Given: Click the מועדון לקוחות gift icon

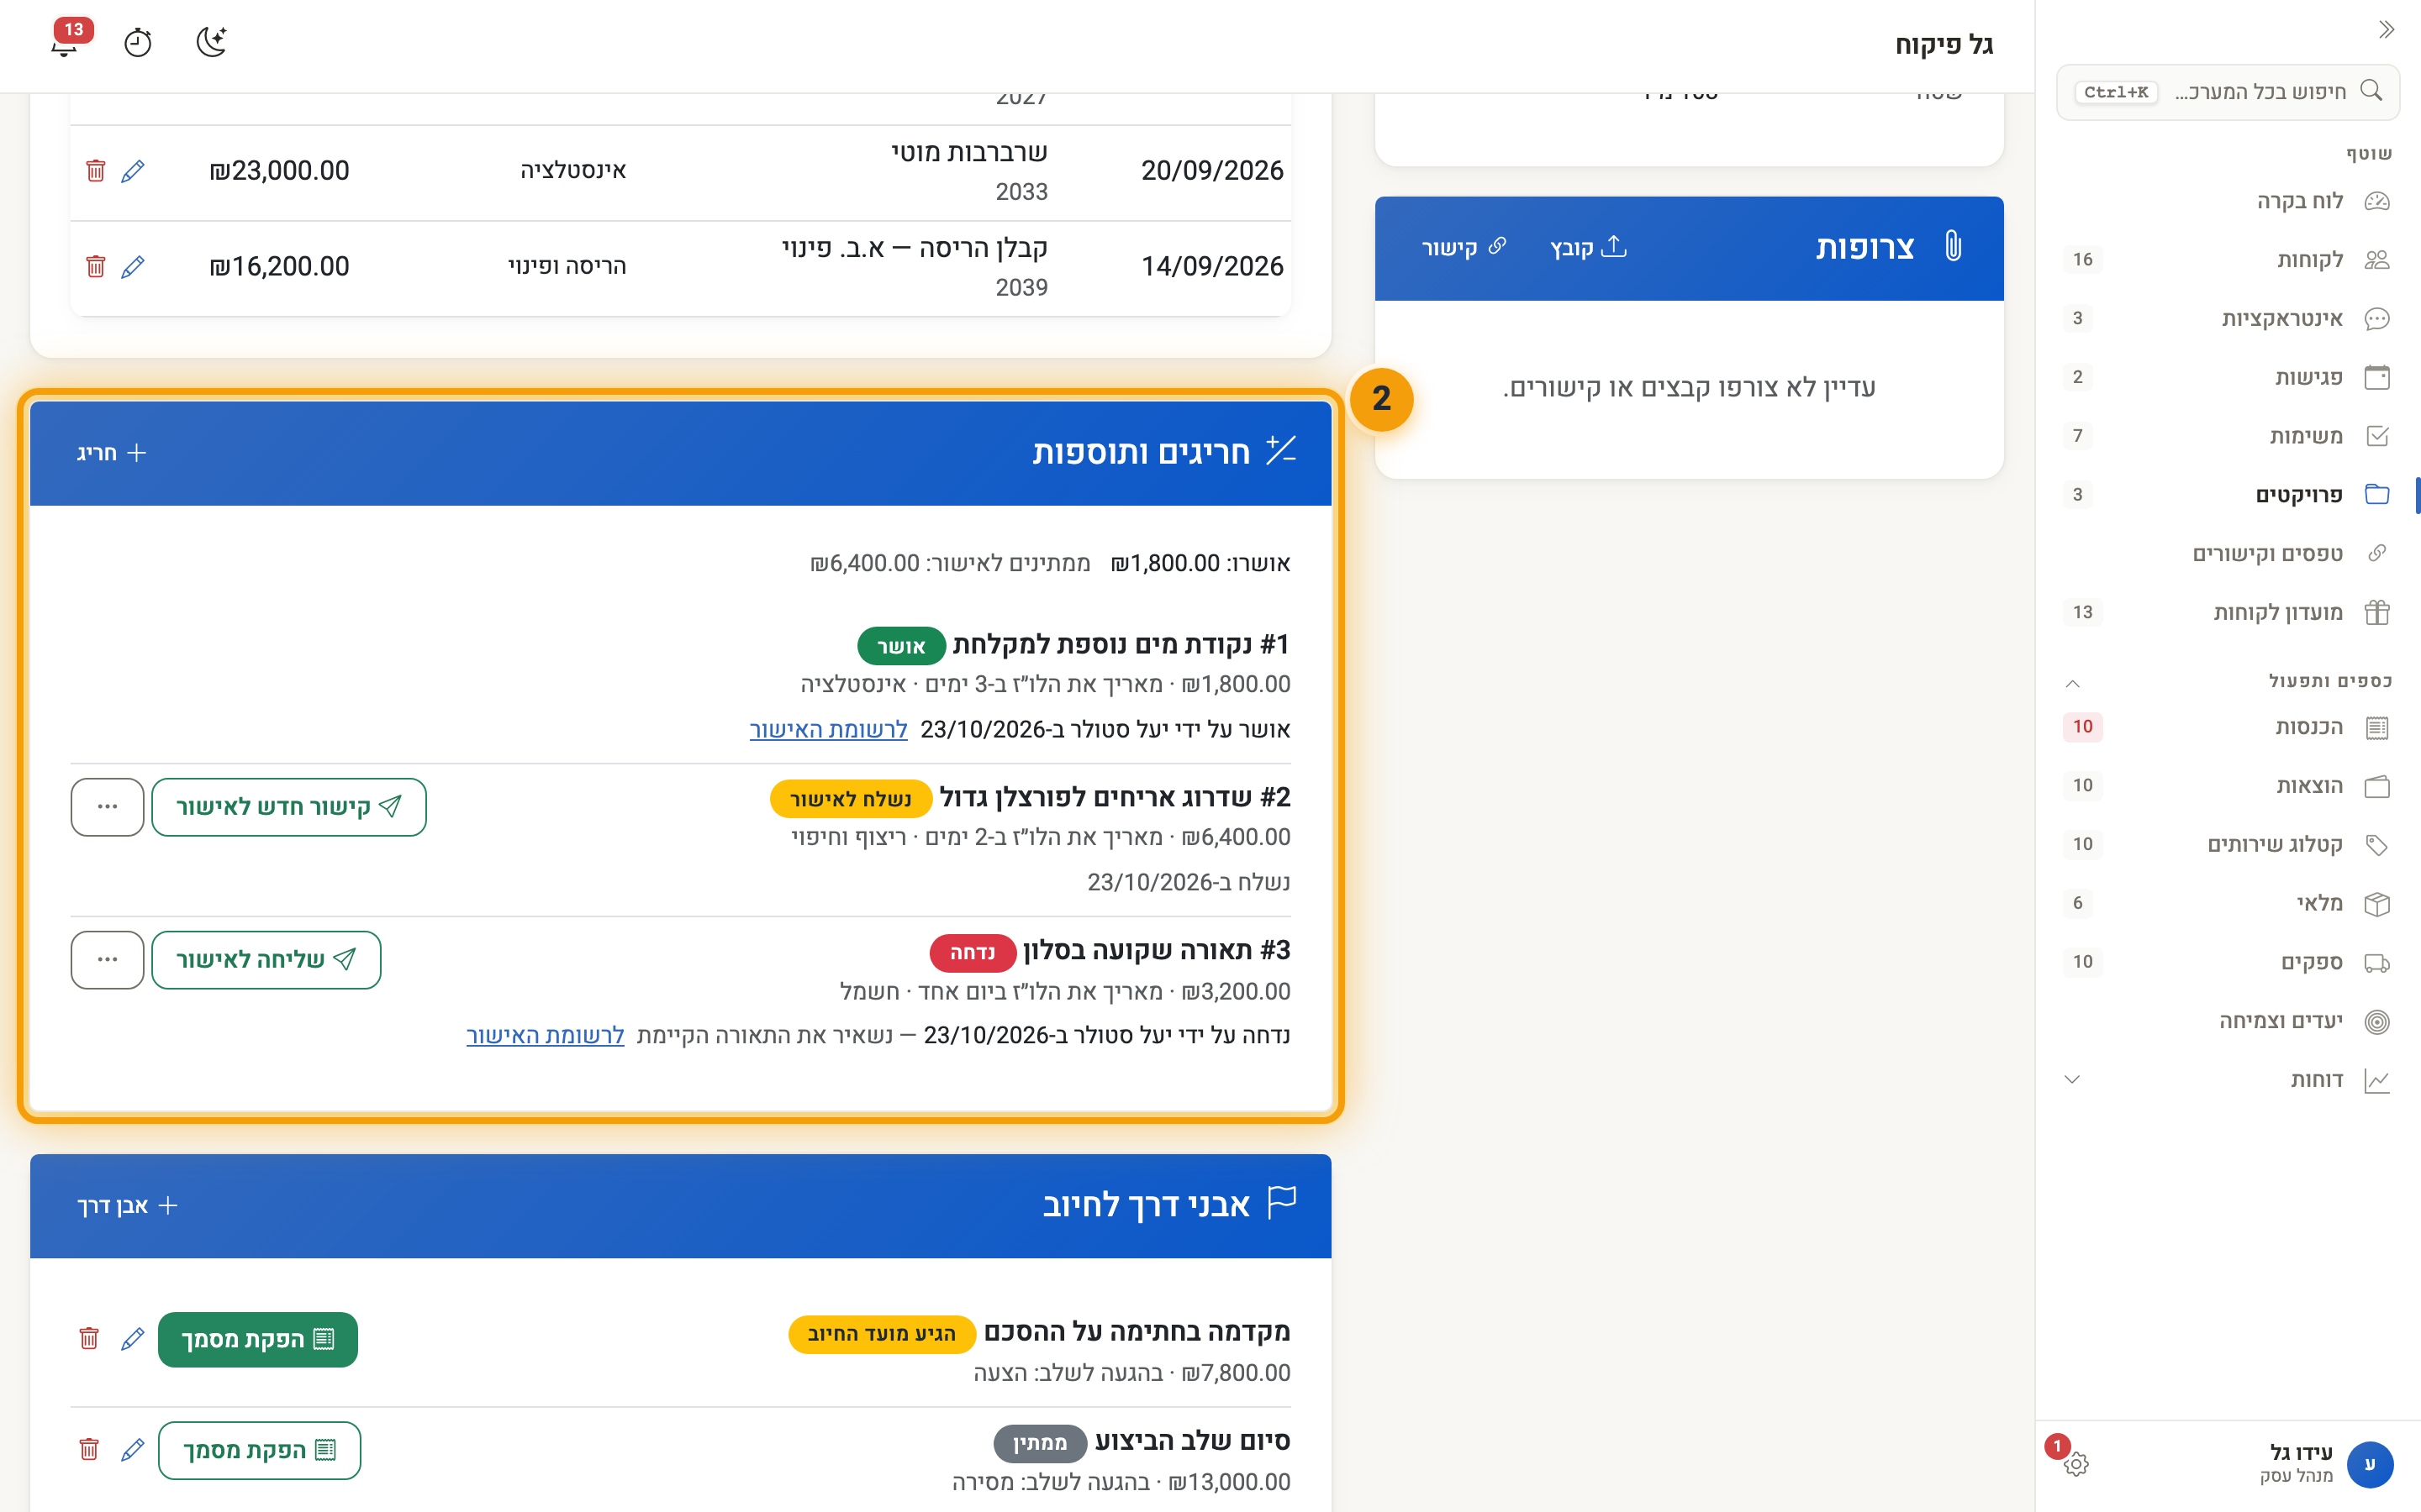Looking at the screenshot, I should 2377,612.
